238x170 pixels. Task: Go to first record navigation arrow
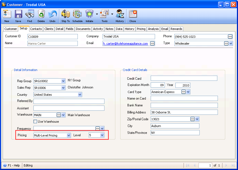(188, 165)
